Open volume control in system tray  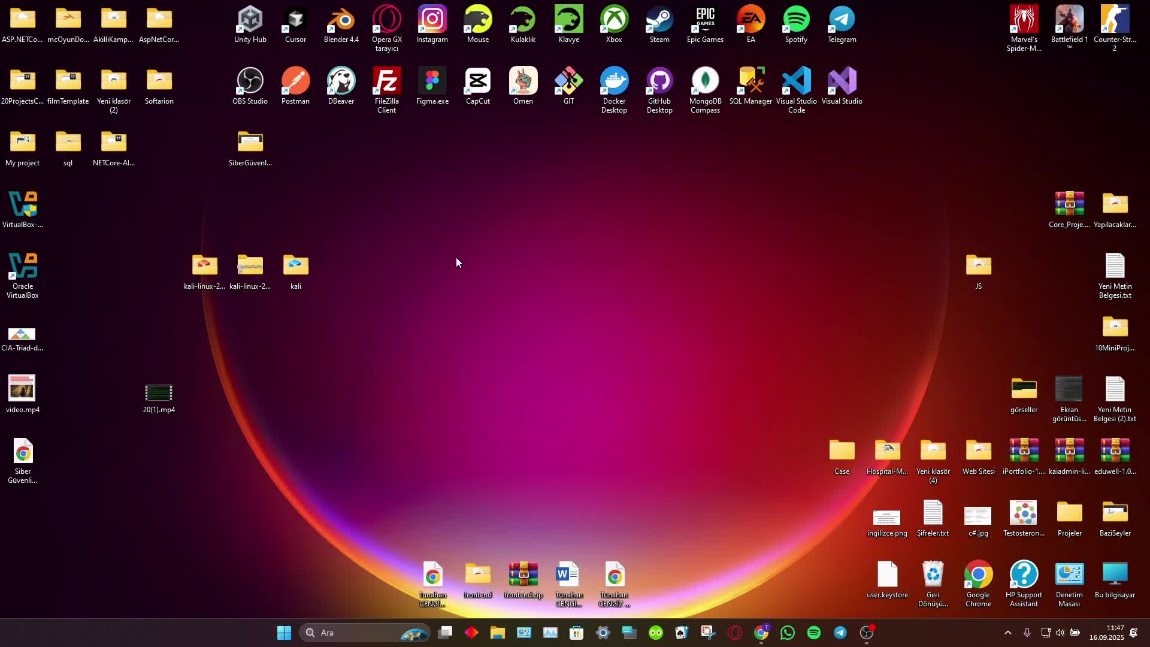[1060, 633]
